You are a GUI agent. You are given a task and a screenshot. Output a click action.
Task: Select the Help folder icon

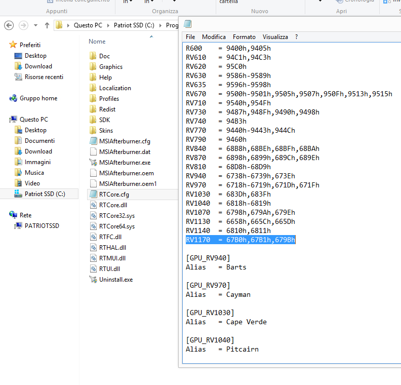[93, 78]
